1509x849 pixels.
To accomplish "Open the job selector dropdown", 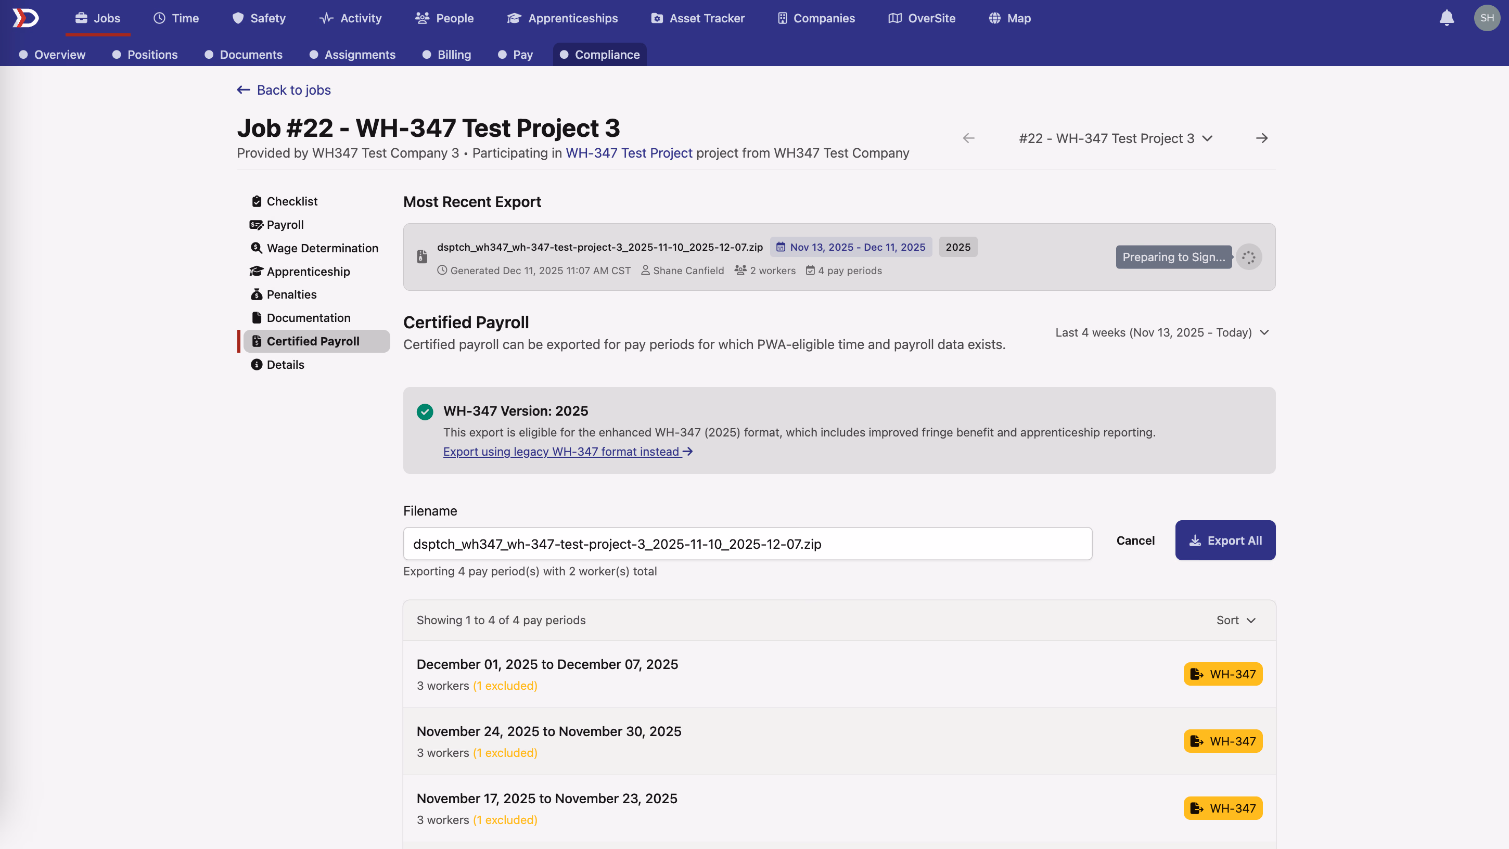I will (x=1115, y=138).
